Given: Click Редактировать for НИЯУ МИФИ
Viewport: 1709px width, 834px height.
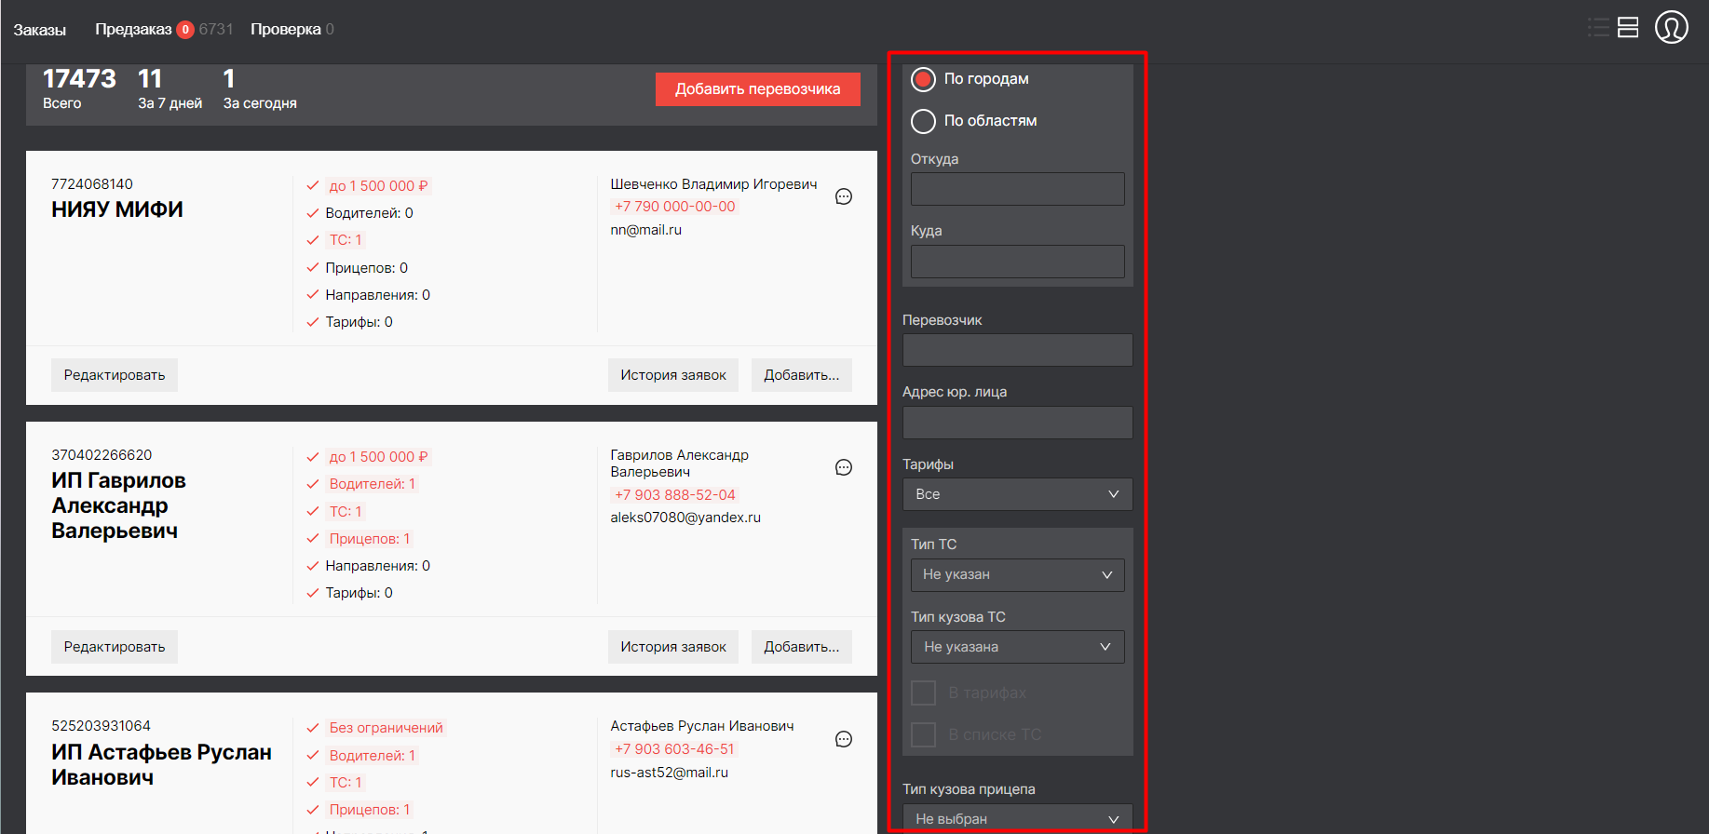Looking at the screenshot, I should click(x=115, y=375).
